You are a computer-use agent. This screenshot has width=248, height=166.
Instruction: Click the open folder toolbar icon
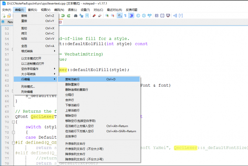tap(9, 16)
